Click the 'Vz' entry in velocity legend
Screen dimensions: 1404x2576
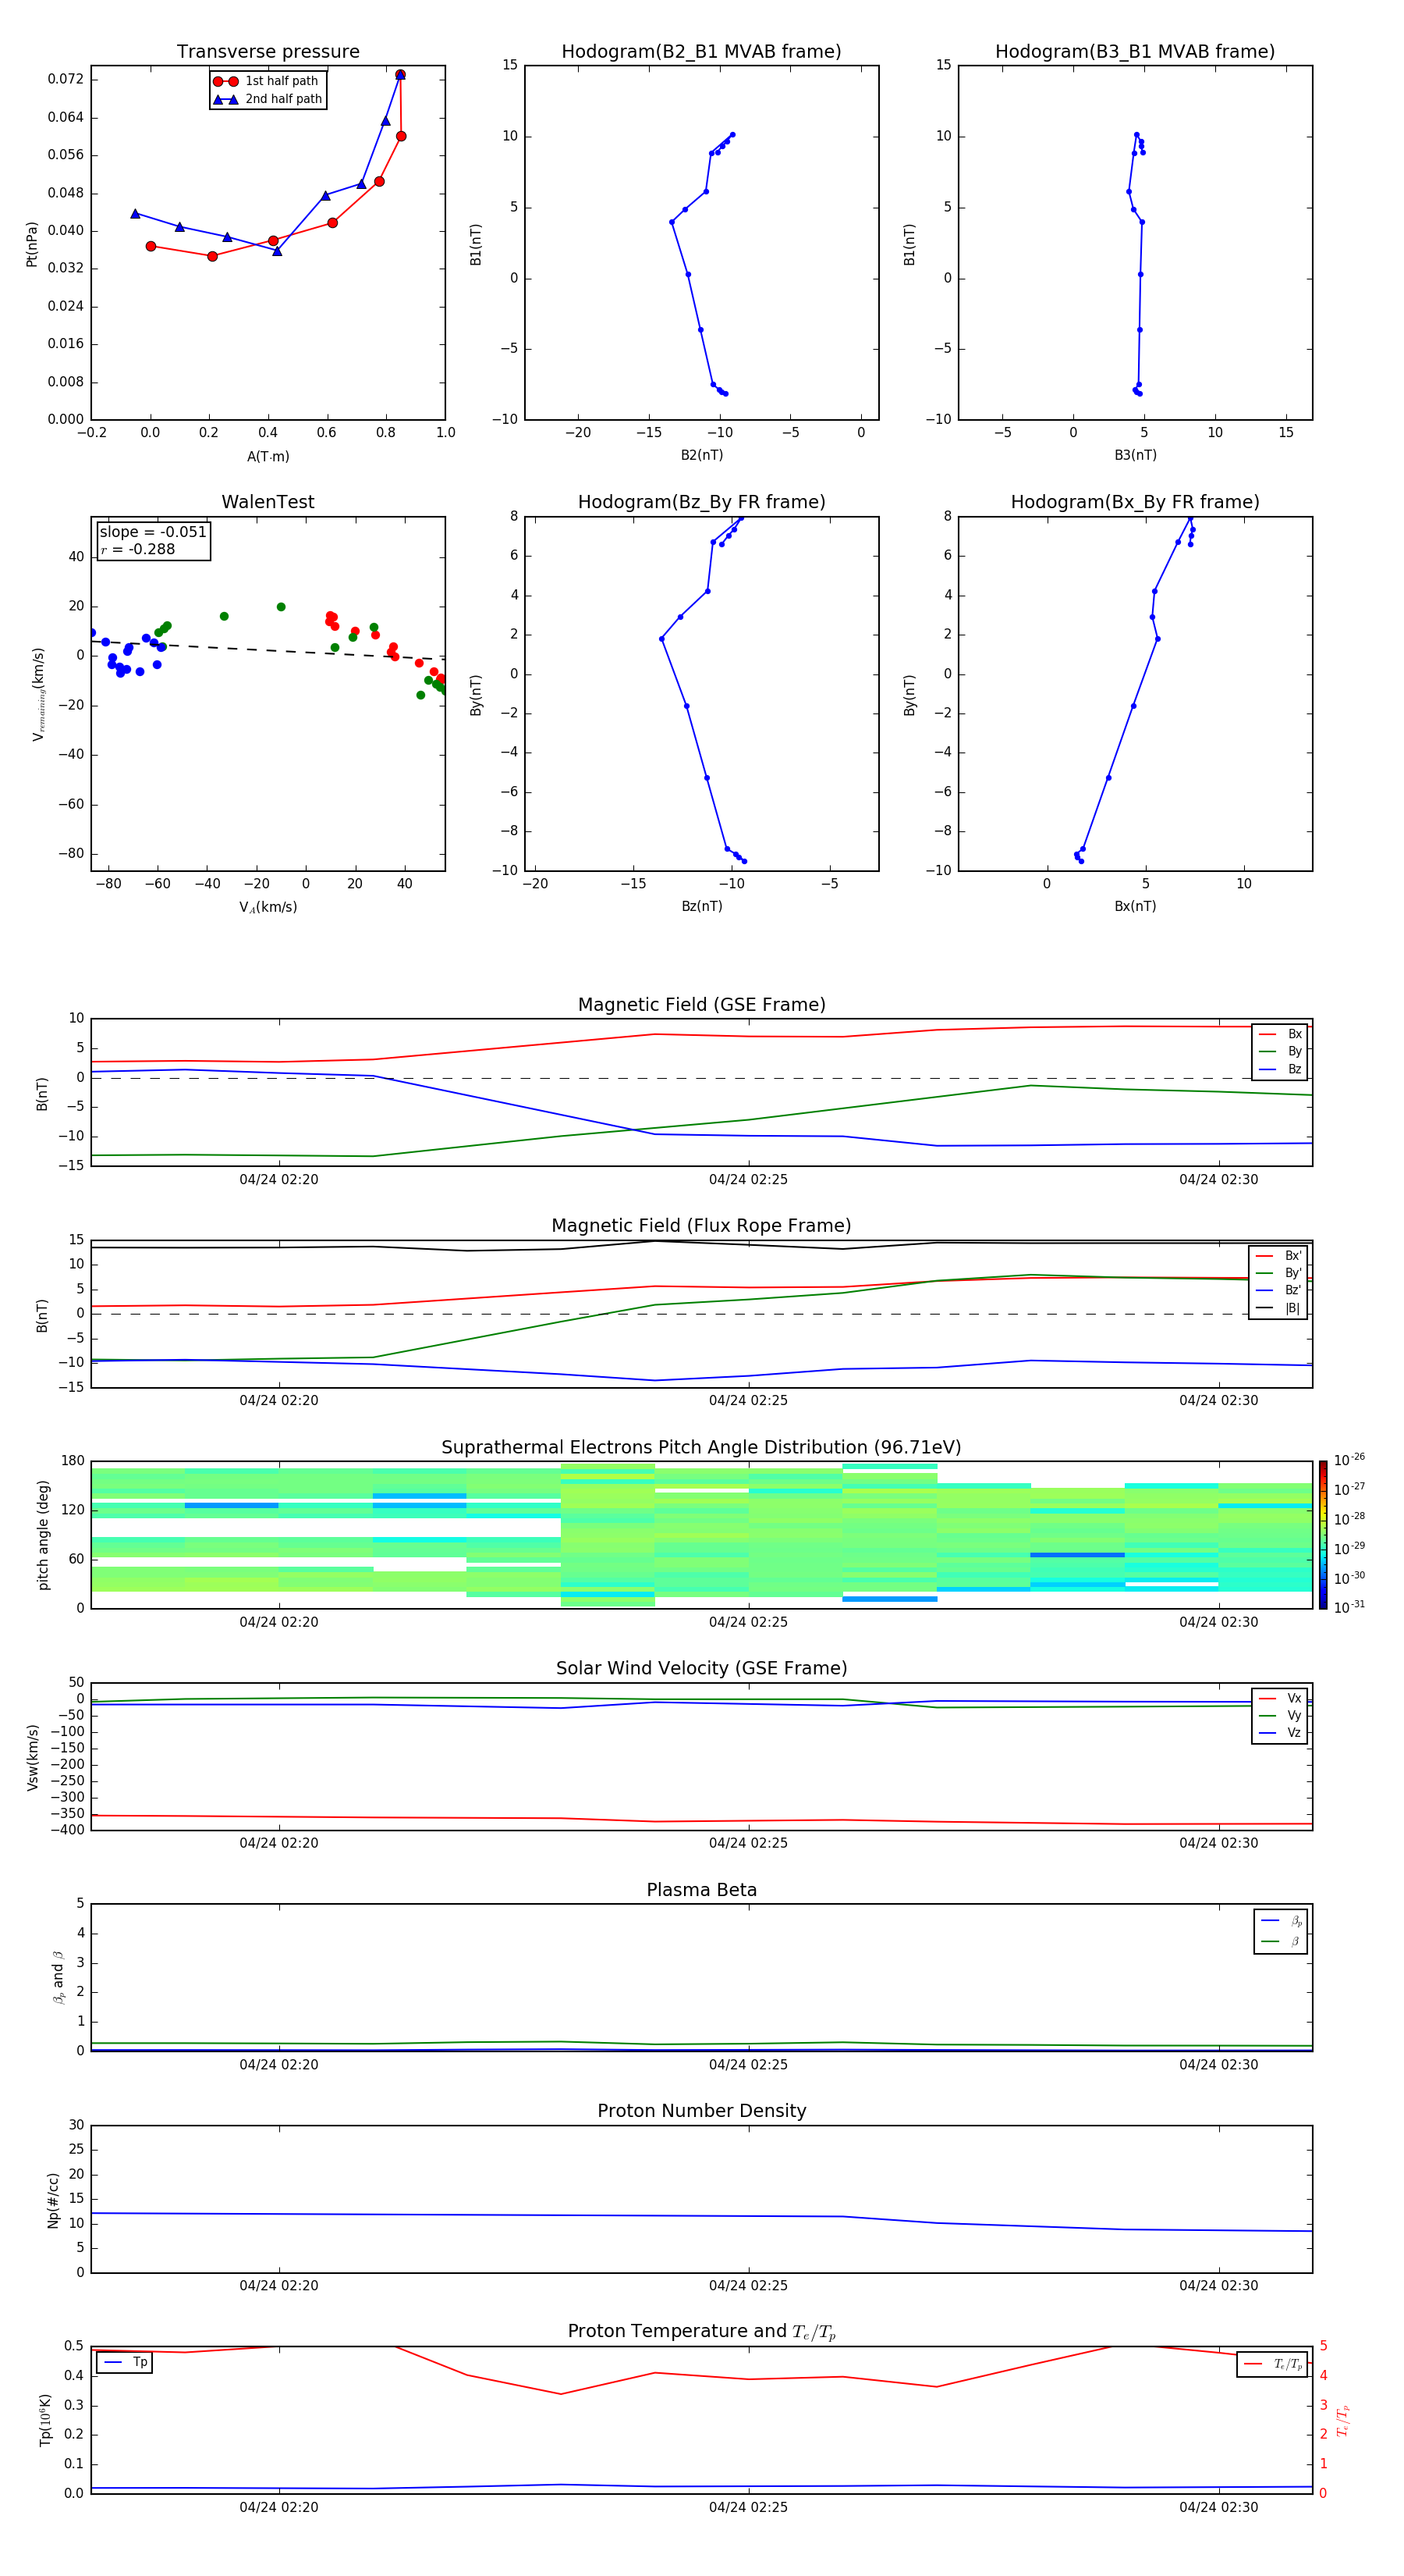coord(1280,1733)
